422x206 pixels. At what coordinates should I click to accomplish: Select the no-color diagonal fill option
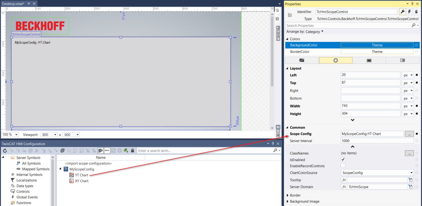pyautogui.click(x=302, y=60)
